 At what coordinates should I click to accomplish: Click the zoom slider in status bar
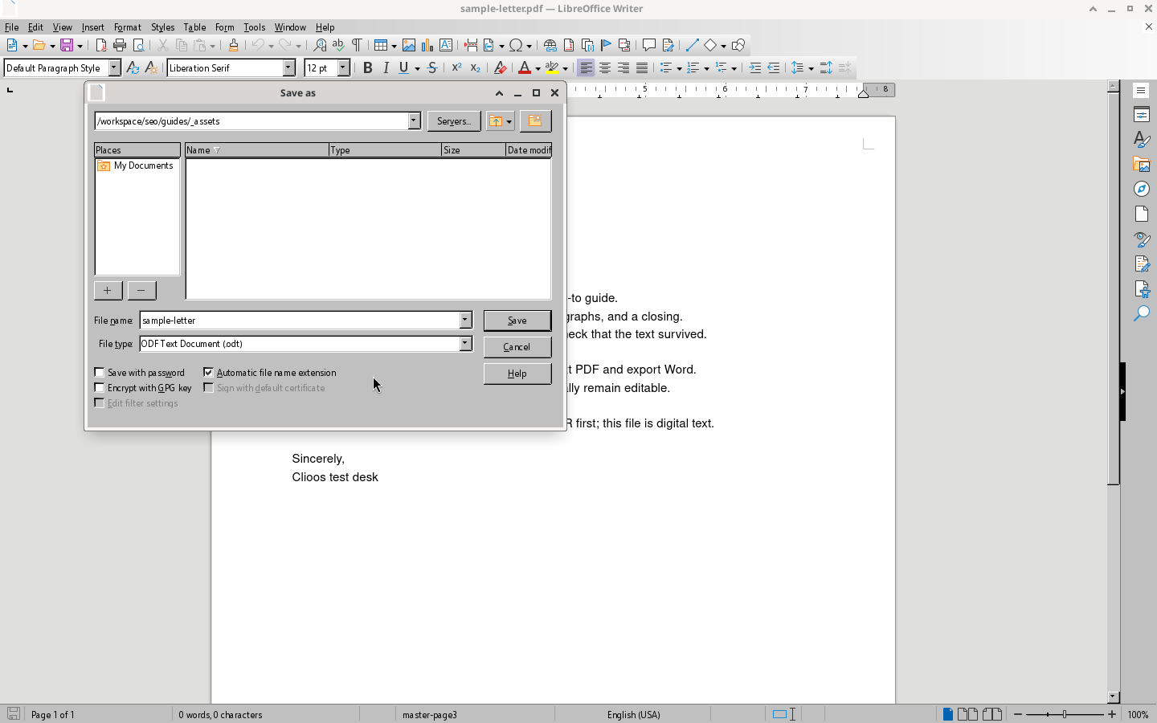coord(1065,714)
